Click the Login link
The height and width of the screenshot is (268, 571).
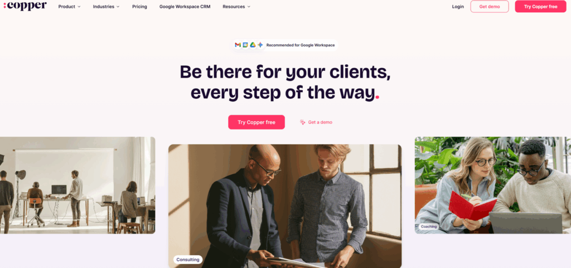(x=458, y=7)
